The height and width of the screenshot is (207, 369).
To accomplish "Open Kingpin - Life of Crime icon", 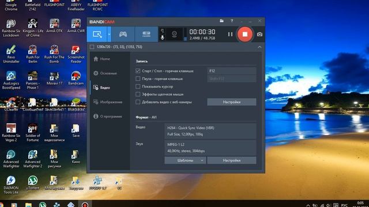I will [x=33, y=28].
